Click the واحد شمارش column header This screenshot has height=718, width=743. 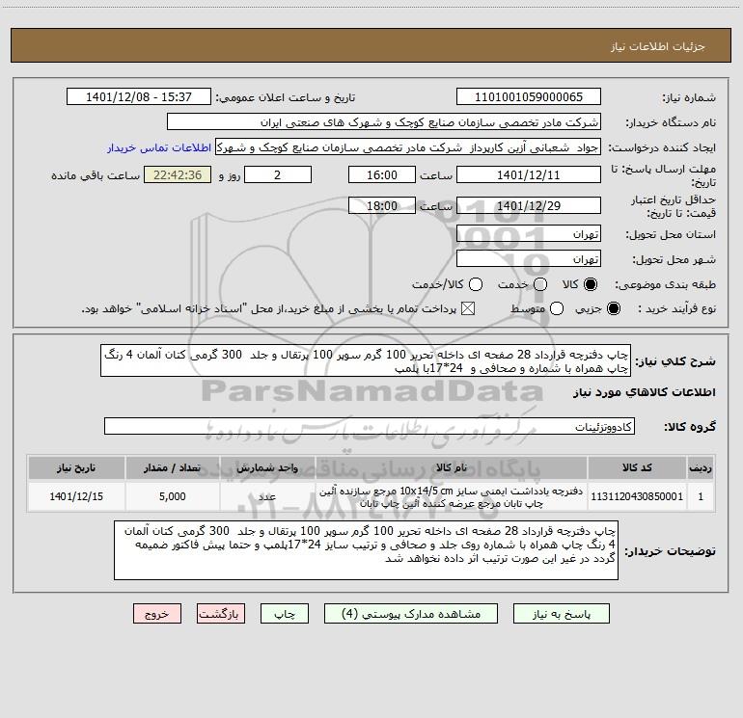[x=267, y=468]
